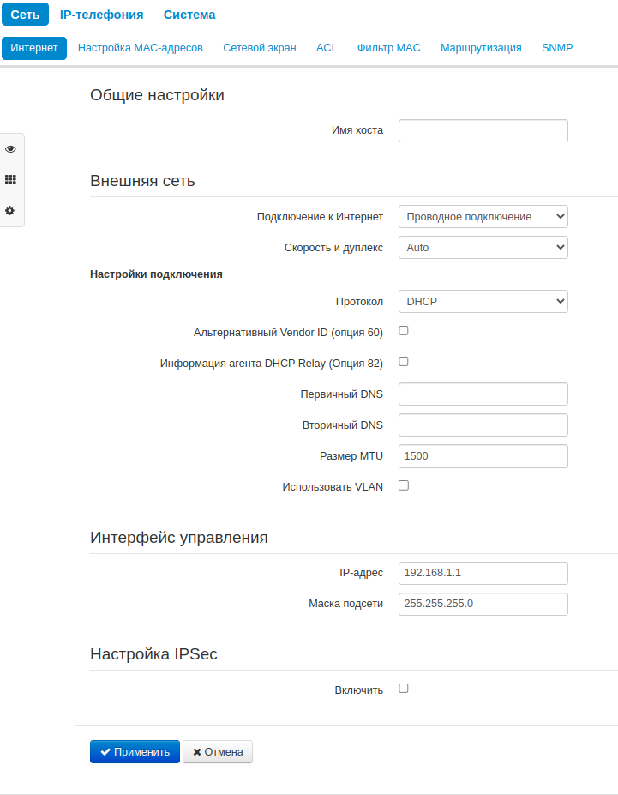Expand the Скорость и дуплекс dropdown
The image size is (618, 795).
pos(483,247)
